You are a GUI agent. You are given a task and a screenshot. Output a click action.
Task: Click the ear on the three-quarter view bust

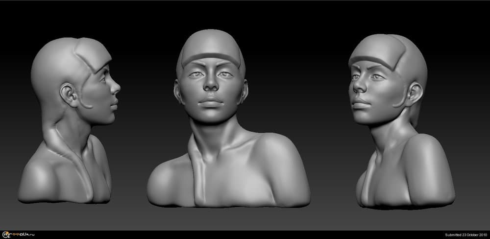tap(414, 93)
